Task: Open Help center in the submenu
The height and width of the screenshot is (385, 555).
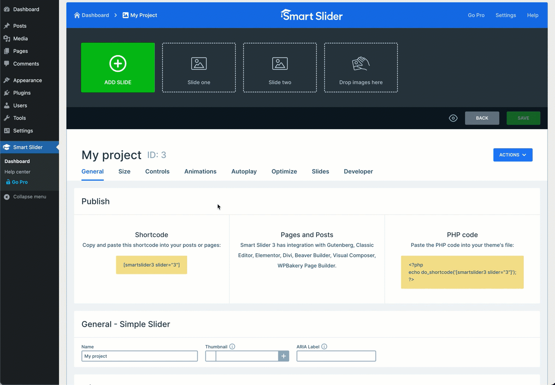Action: [x=17, y=172]
